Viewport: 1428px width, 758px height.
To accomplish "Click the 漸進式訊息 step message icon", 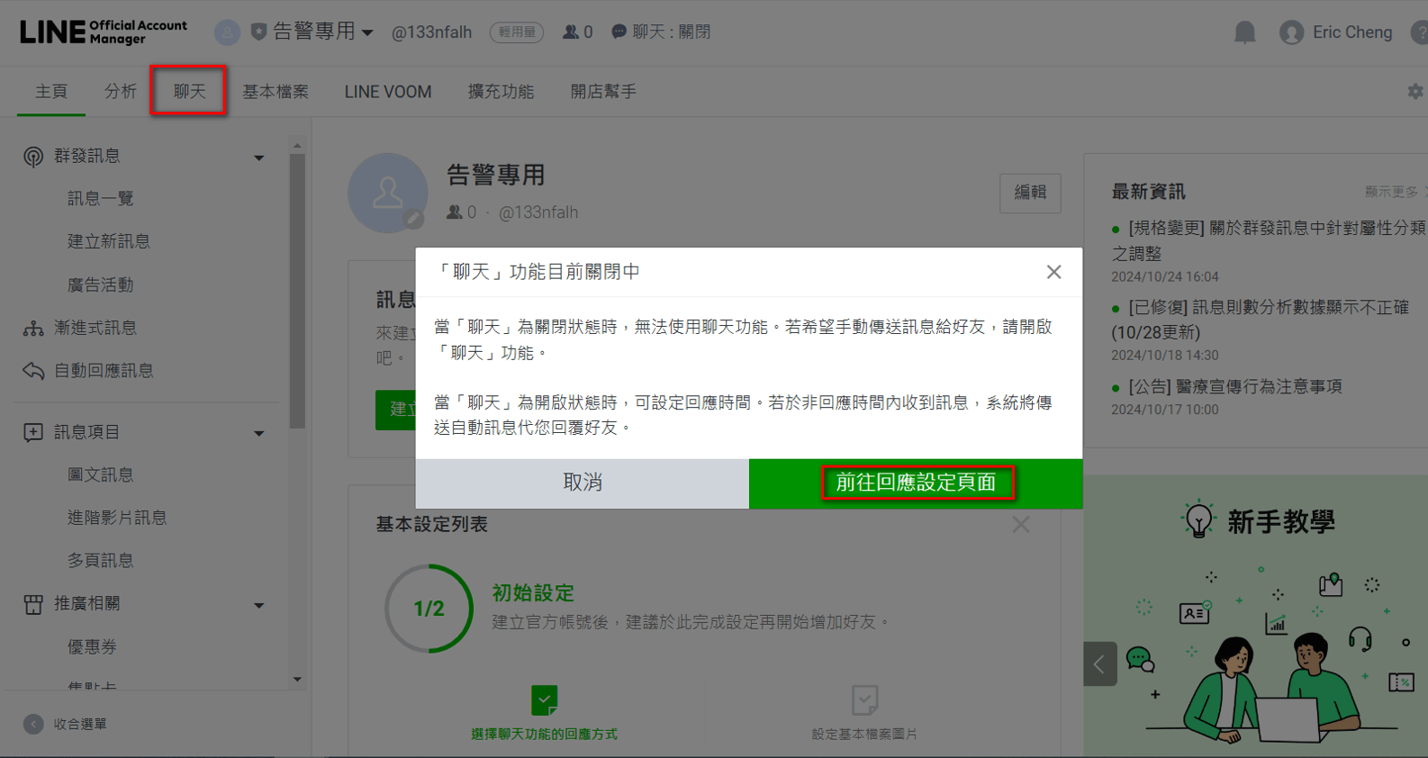I will point(33,329).
